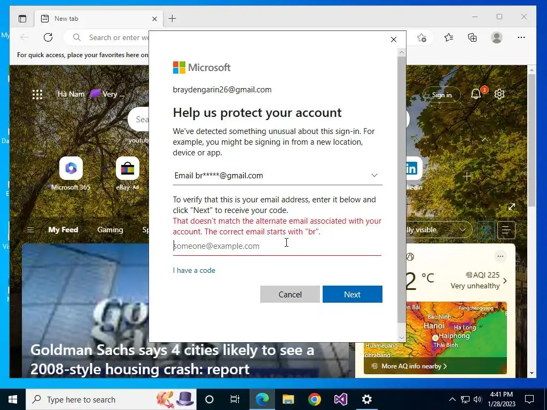Open the Collections icon in Edge toolbar

coord(472,37)
